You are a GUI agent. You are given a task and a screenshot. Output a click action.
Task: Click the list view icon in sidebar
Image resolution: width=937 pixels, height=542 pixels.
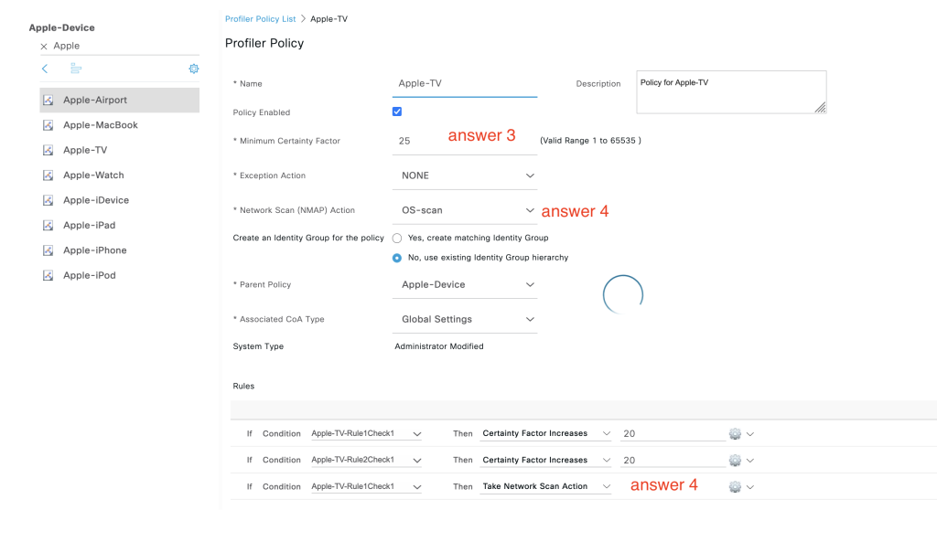pyautogui.click(x=76, y=69)
